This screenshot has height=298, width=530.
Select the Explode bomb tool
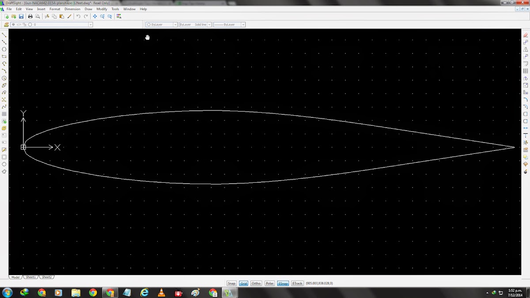click(526, 171)
